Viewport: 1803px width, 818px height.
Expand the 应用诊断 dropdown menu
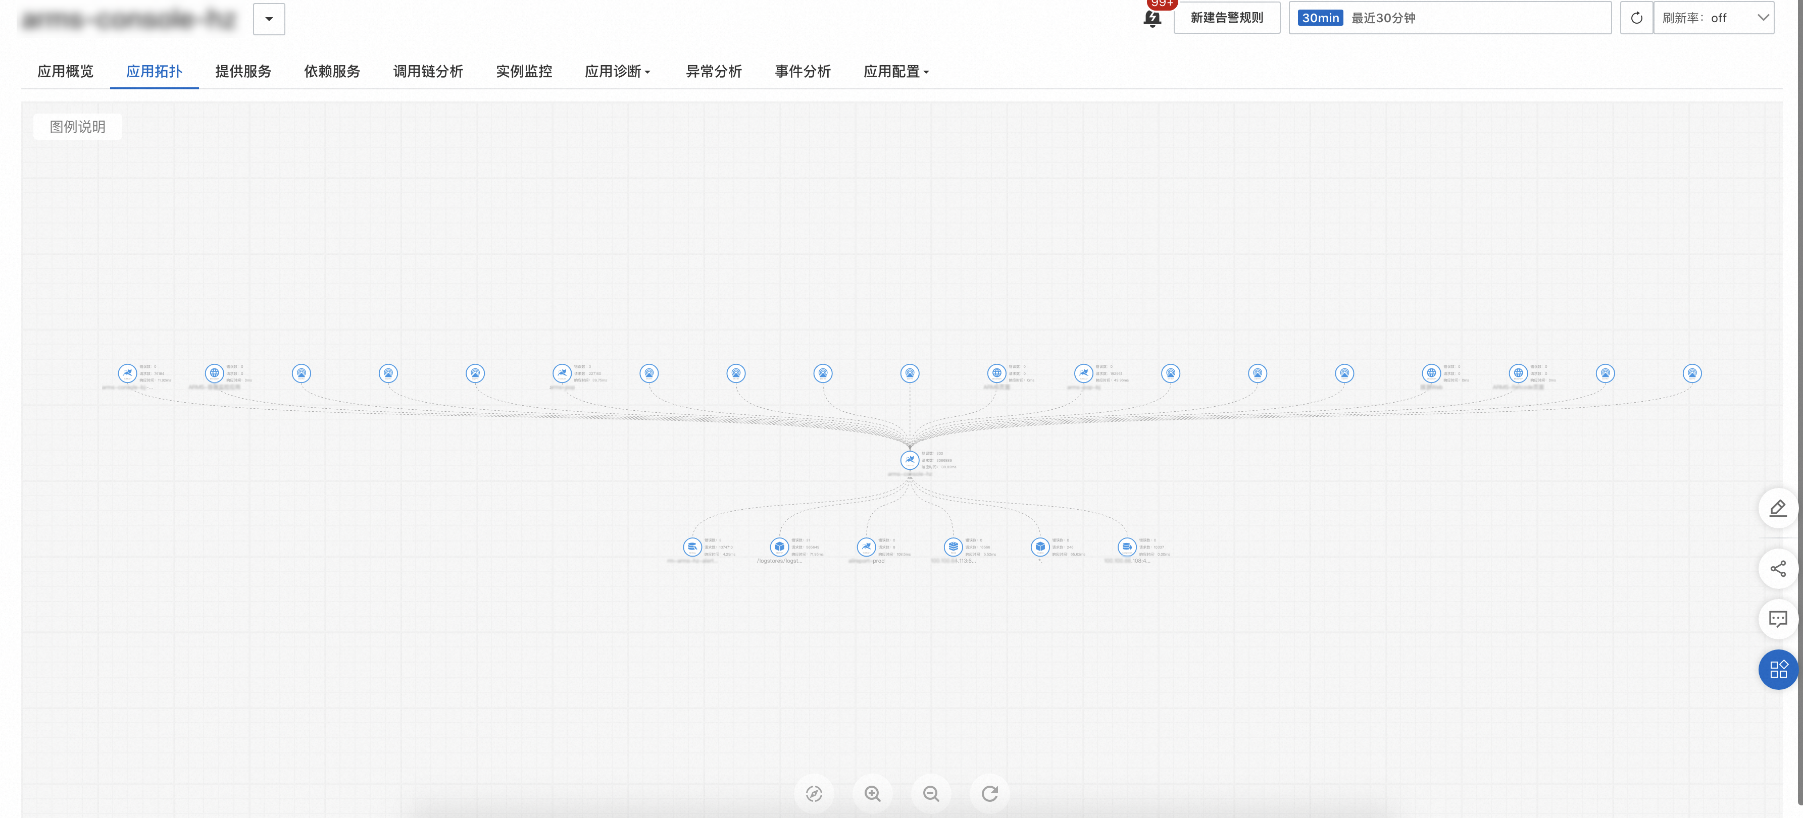tap(617, 71)
